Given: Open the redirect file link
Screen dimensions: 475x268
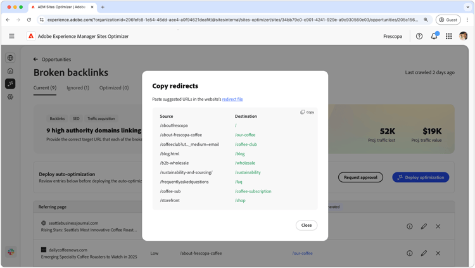Looking at the screenshot, I should (232, 99).
